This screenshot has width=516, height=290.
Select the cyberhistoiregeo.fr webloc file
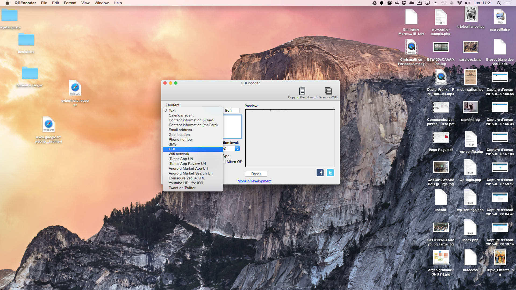[75, 88]
